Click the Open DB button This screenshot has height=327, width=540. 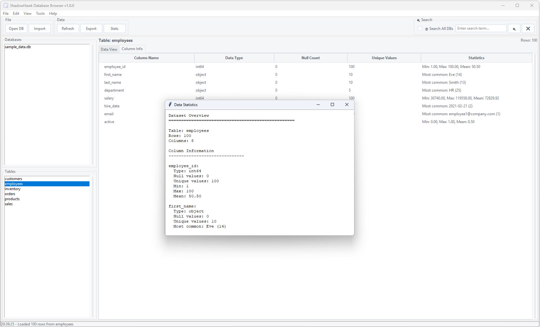(16, 29)
